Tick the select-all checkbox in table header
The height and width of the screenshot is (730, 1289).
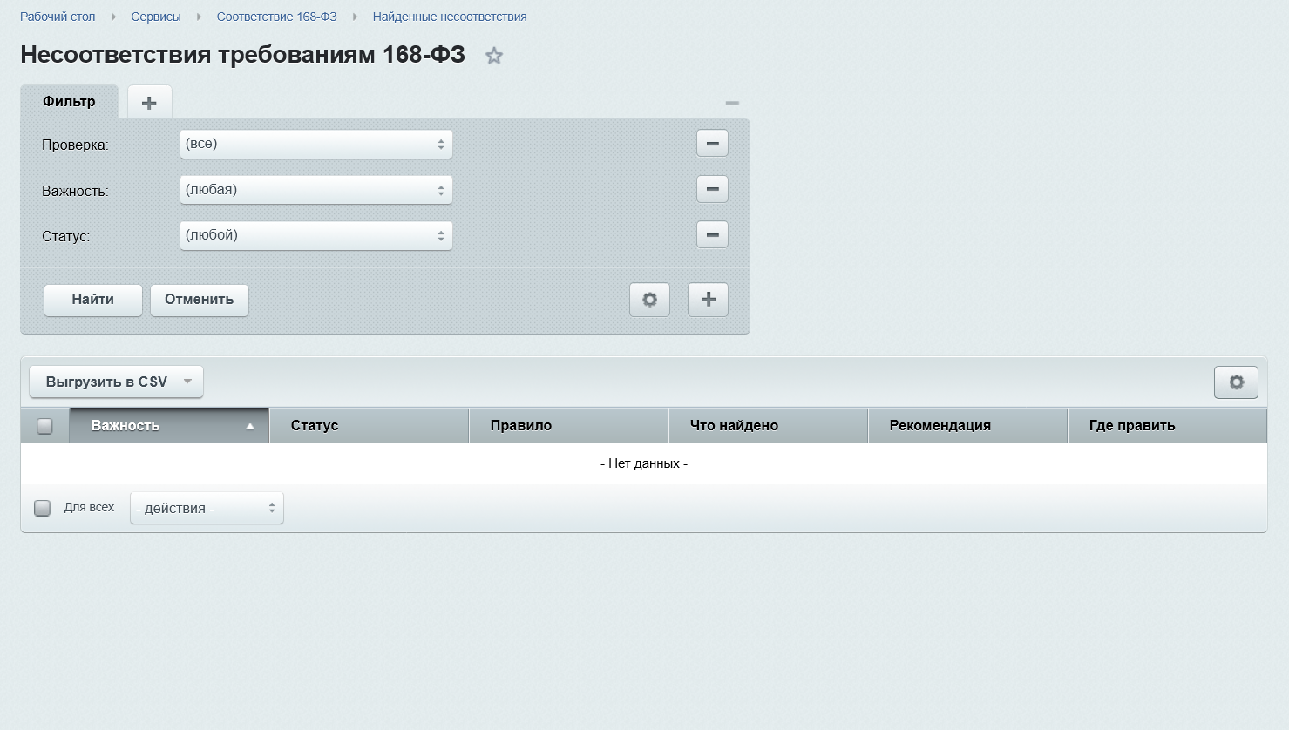coord(44,426)
